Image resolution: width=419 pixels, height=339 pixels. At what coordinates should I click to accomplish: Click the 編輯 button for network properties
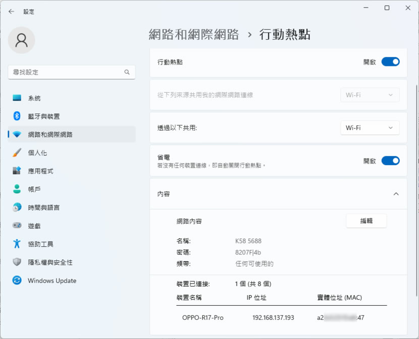point(366,221)
